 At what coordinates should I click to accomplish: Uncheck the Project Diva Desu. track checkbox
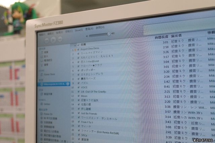[78, 50]
